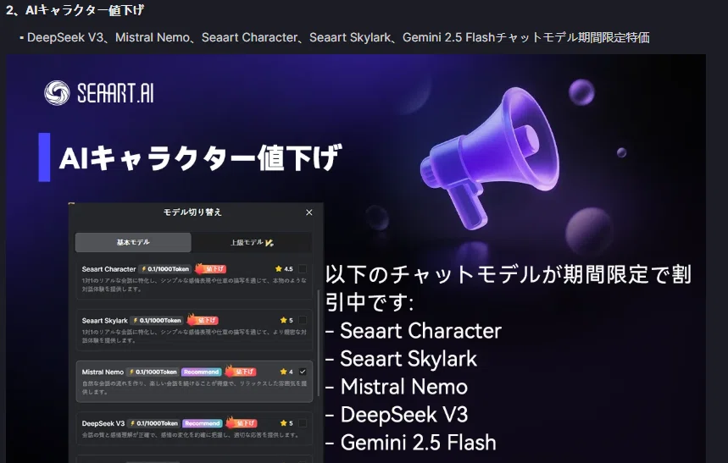
Task: Select the Mistral Nemo model name
Action: coord(103,372)
